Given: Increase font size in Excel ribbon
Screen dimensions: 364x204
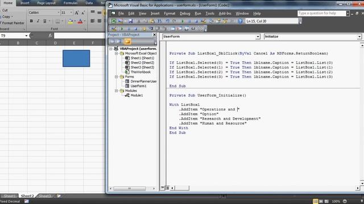Looking at the screenshot, I should [76, 12].
